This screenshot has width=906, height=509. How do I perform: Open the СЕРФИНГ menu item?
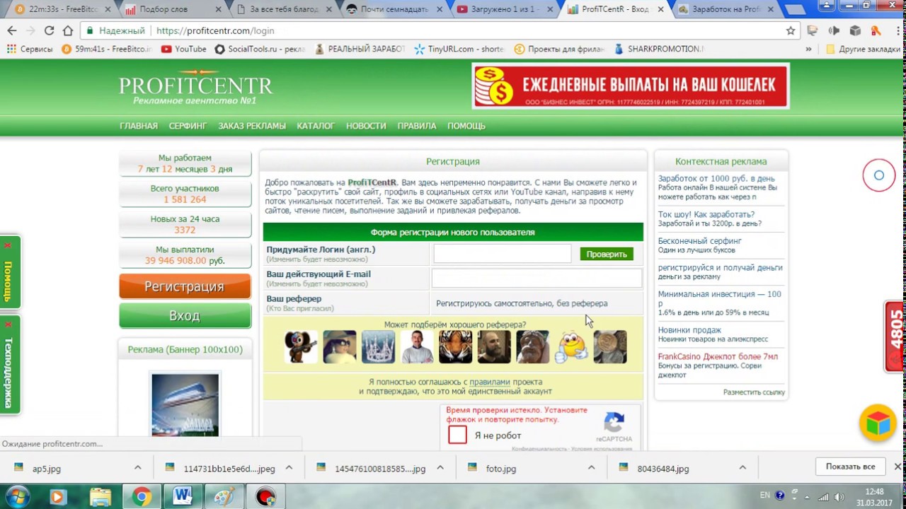[188, 126]
